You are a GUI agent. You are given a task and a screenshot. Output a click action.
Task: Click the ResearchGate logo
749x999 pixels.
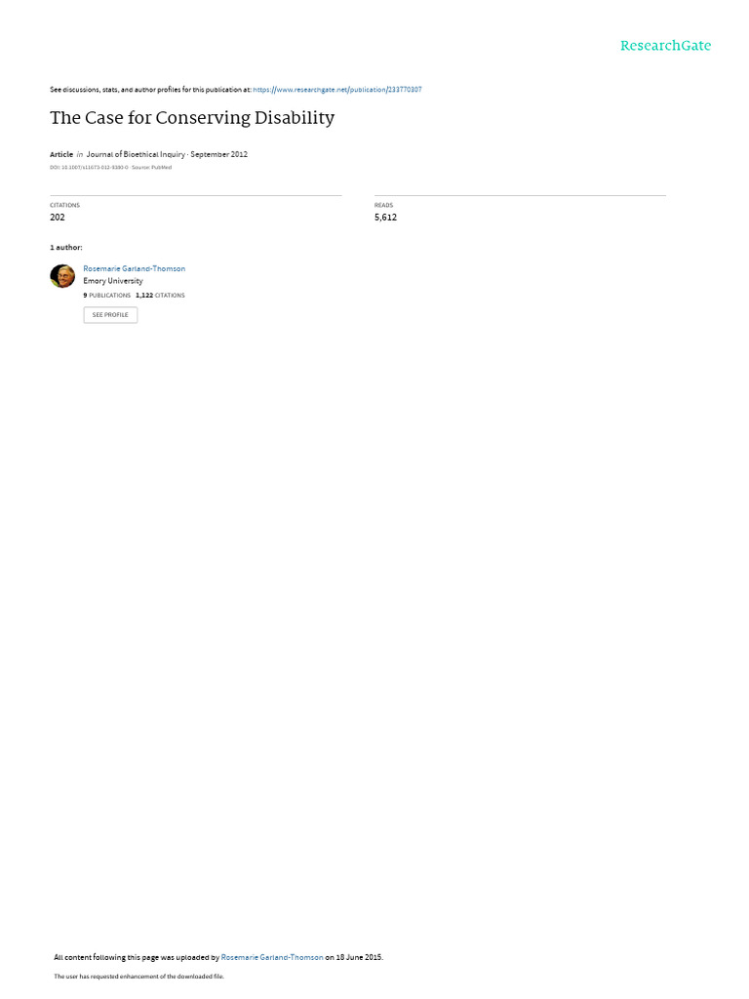coord(665,45)
